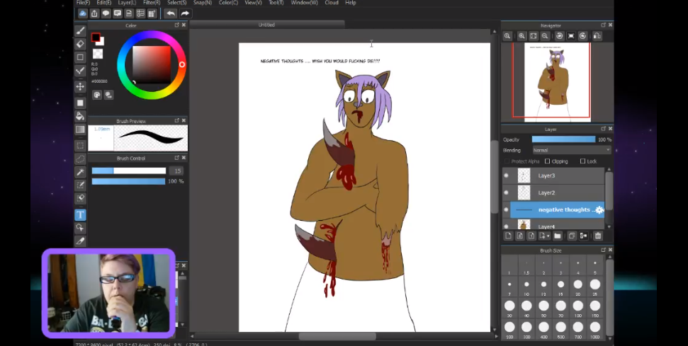This screenshot has height=346, width=688.
Task: Adjust the layer Opacity slider
Action: pyautogui.click(x=563, y=139)
